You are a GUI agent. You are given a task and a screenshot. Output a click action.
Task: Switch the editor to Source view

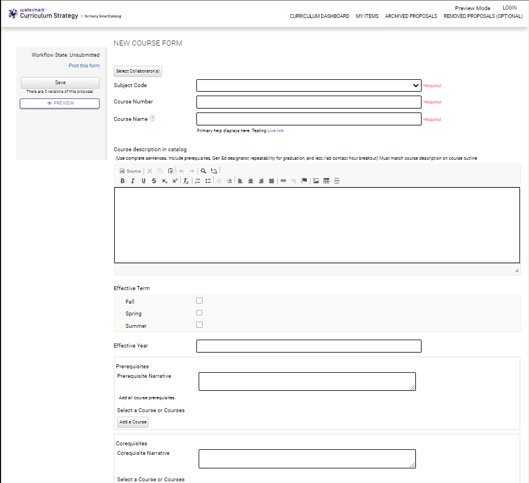131,171
